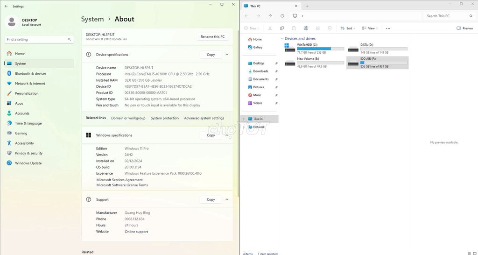Collapse the Support section

(227, 199)
